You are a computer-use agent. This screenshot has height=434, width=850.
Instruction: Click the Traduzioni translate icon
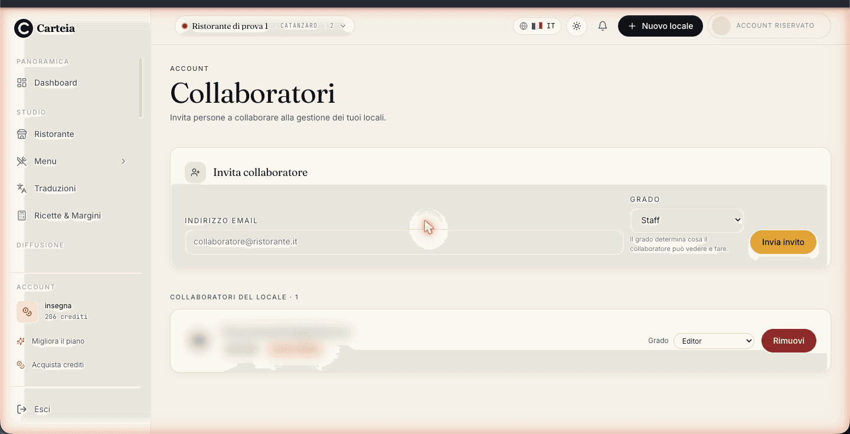(x=22, y=188)
